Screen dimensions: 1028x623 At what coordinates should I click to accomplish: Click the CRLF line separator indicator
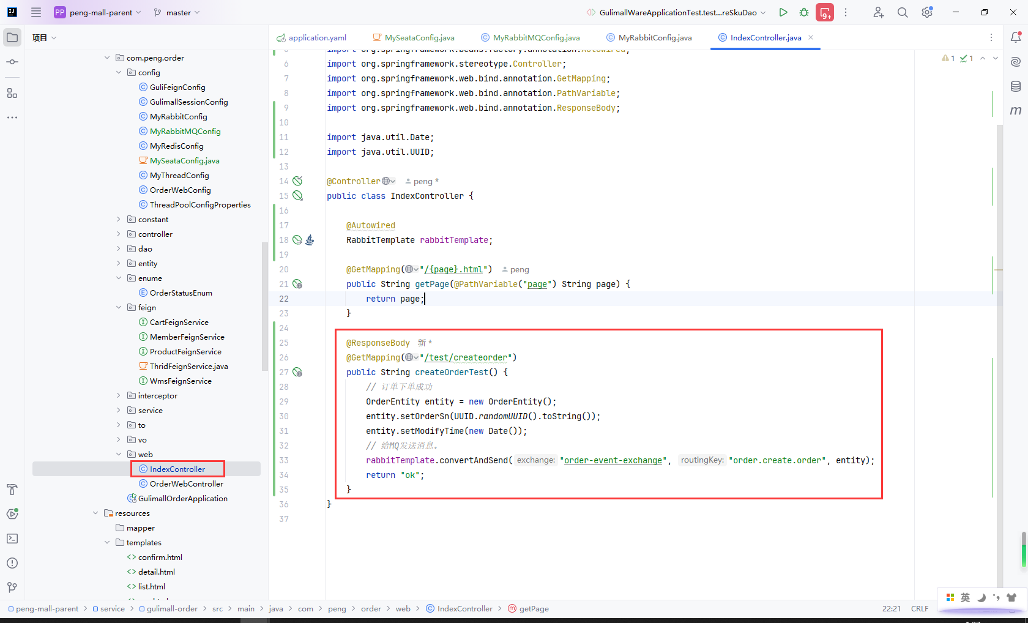[x=920, y=608]
